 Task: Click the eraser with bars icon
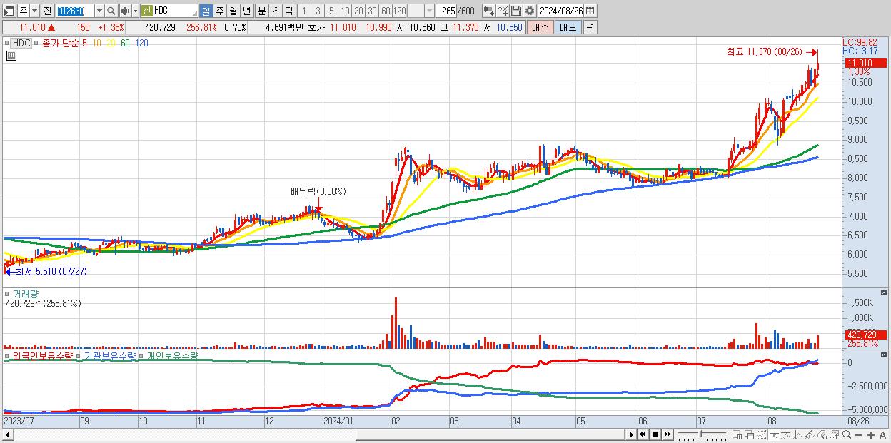coord(822,434)
